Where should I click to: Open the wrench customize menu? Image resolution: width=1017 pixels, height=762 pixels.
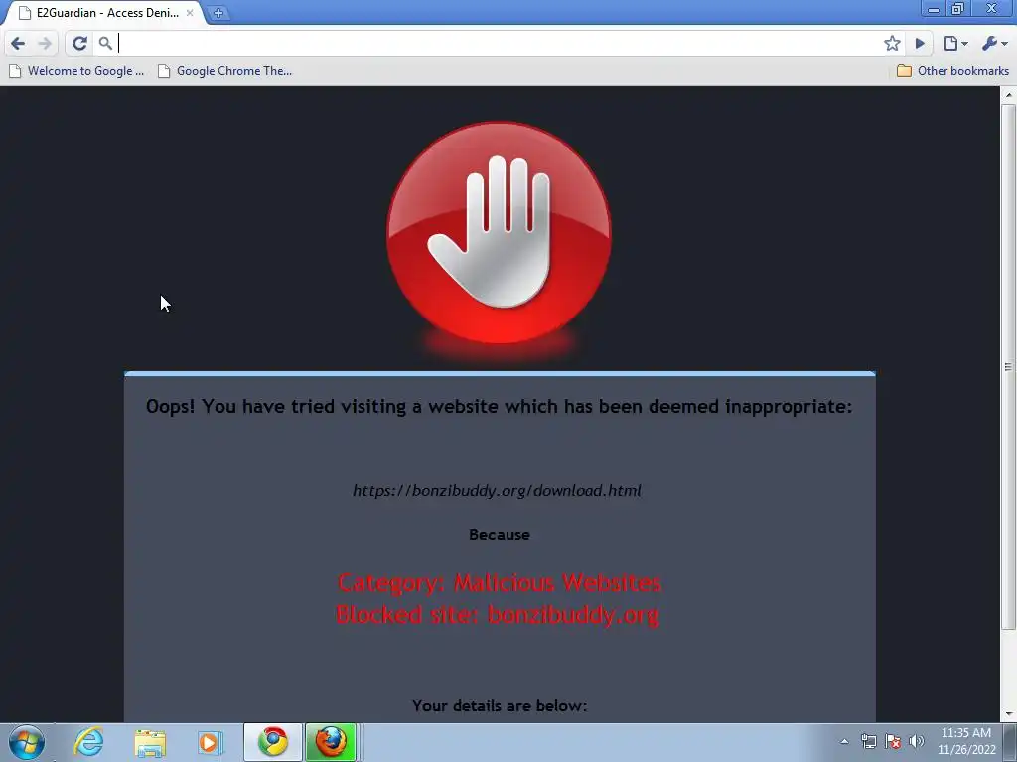(x=994, y=44)
